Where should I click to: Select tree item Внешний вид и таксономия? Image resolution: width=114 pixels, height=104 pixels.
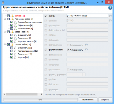[x=30, y=22]
